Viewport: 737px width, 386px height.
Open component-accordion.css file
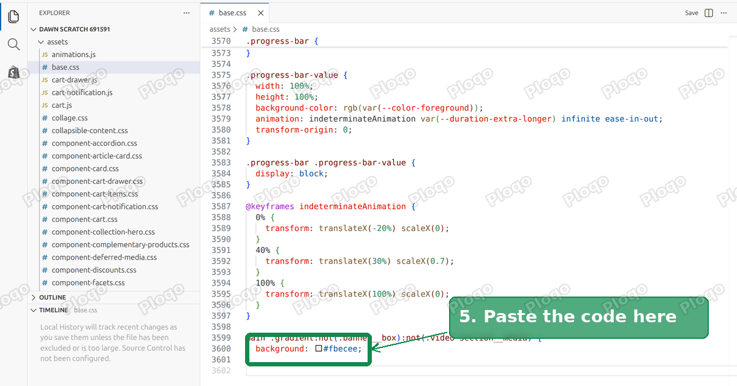pyautogui.click(x=114, y=143)
